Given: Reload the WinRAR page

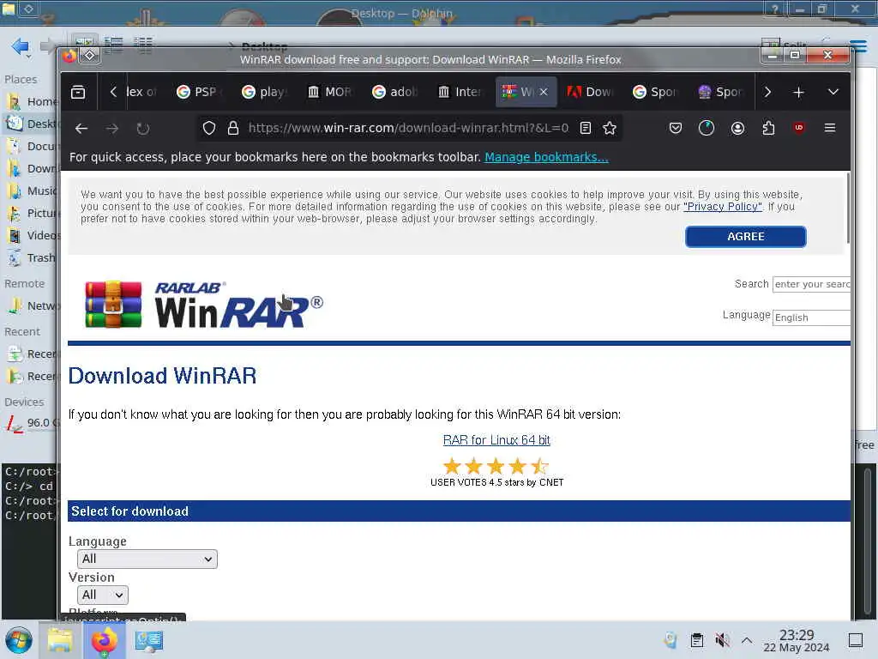Looking at the screenshot, I should point(143,129).
